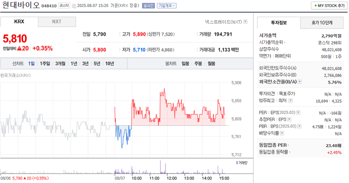Screen dimensions: 349x183
Task: Click the PBR value 4.75배
Action: point(318,127)
